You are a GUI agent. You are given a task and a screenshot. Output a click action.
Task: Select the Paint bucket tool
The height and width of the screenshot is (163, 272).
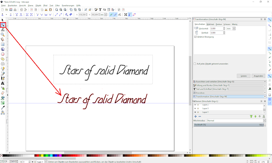pyautogui.click(x=3, y=98)
